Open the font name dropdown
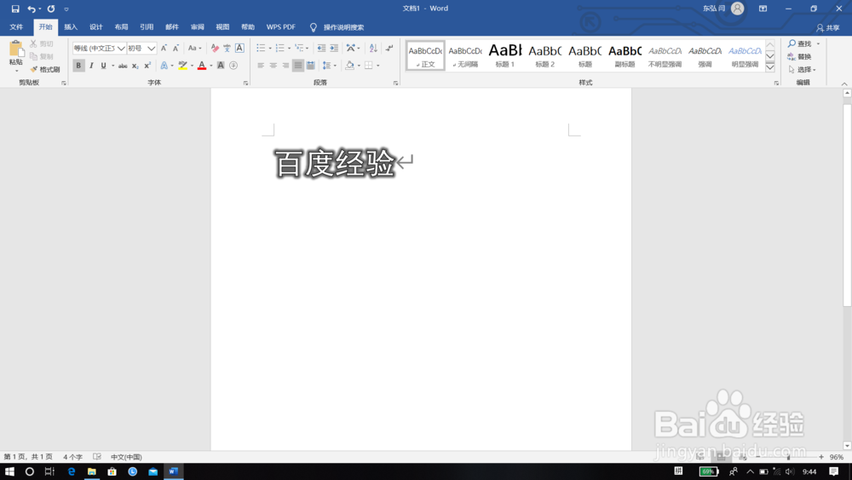 point(121,49)
